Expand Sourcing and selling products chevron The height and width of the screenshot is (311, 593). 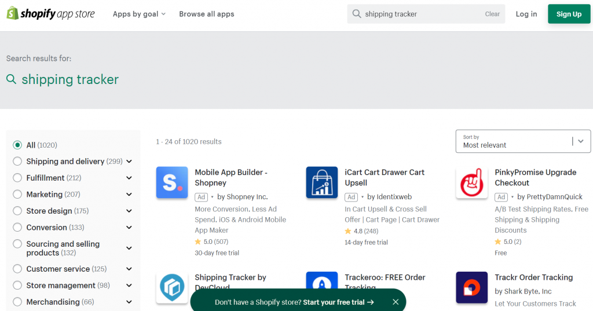[x=129, y=248]
